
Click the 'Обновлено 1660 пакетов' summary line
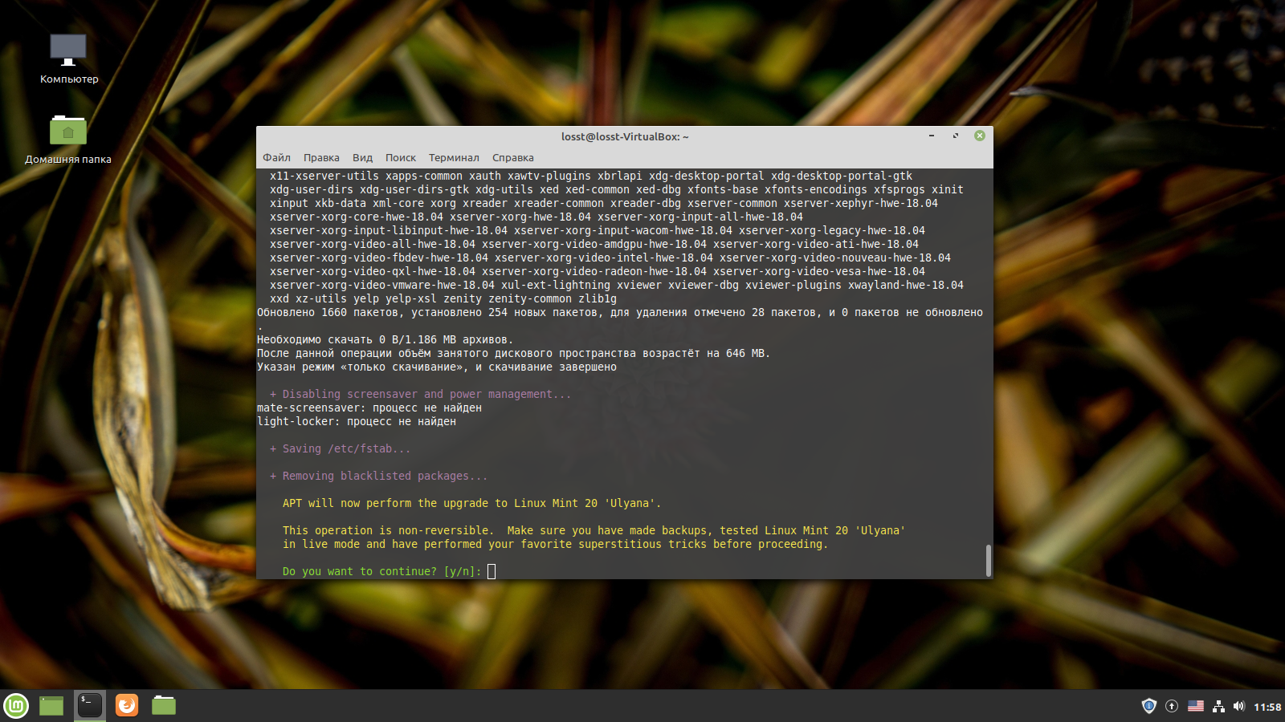point(620,312)
